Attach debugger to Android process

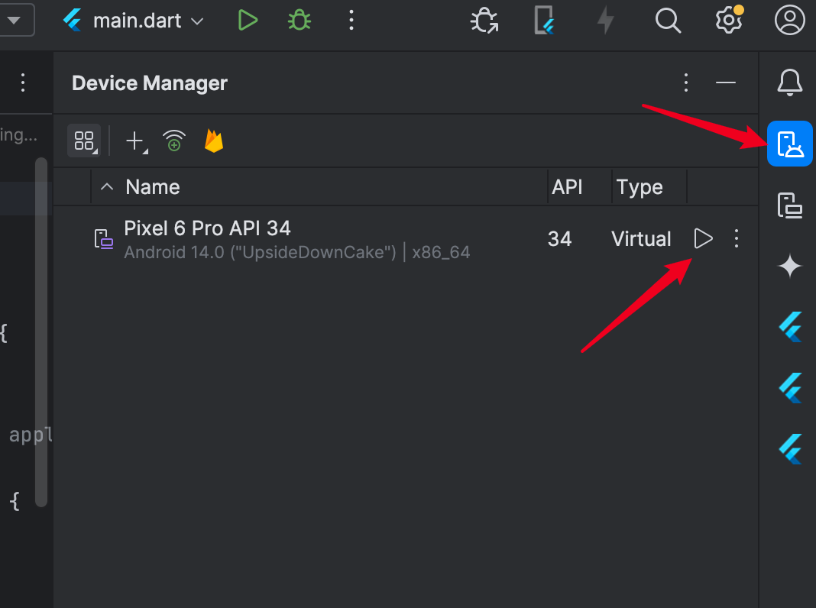tap(484, 21)
